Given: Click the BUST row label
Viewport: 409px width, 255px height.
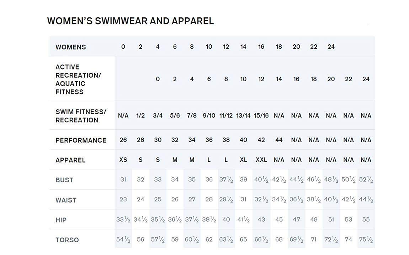Looking at the screenshot, I should [x=64, y=180].
